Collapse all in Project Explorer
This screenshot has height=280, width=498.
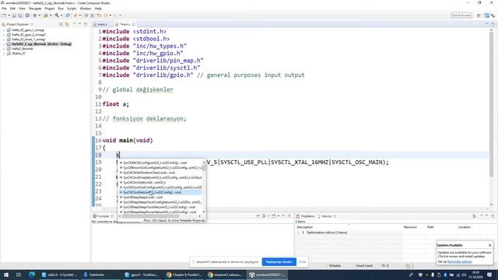tap(61, 24)
